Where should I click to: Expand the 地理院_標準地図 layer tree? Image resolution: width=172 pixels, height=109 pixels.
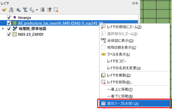(3, 29)
